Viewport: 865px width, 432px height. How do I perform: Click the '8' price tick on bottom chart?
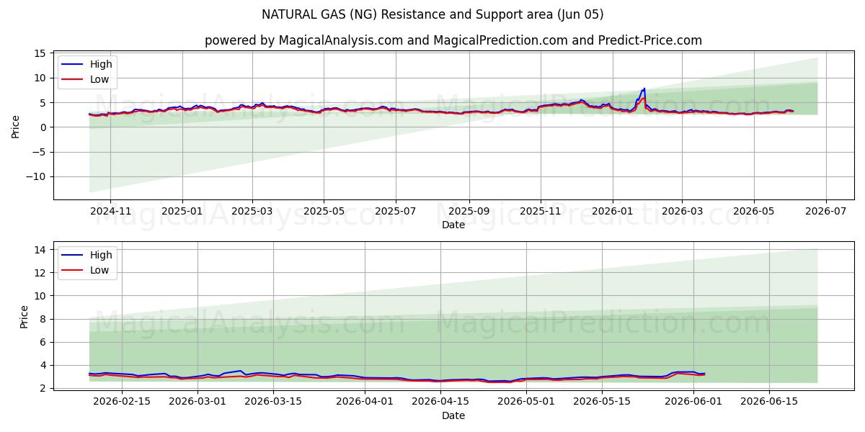(43, 319)
